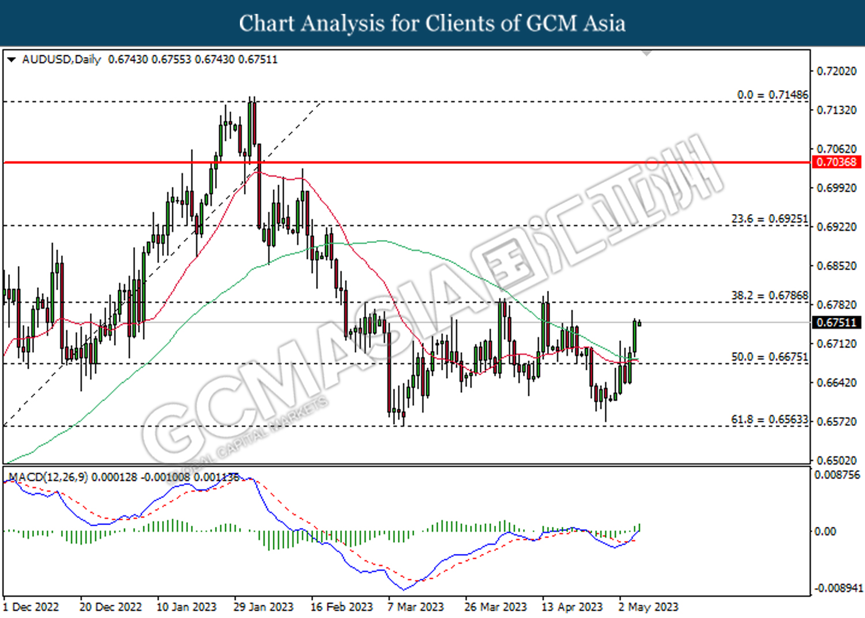This screenshot has height=618, width=865.
Task: Click the MACD scale value 0.008756
Action: [x=837, y=475]
